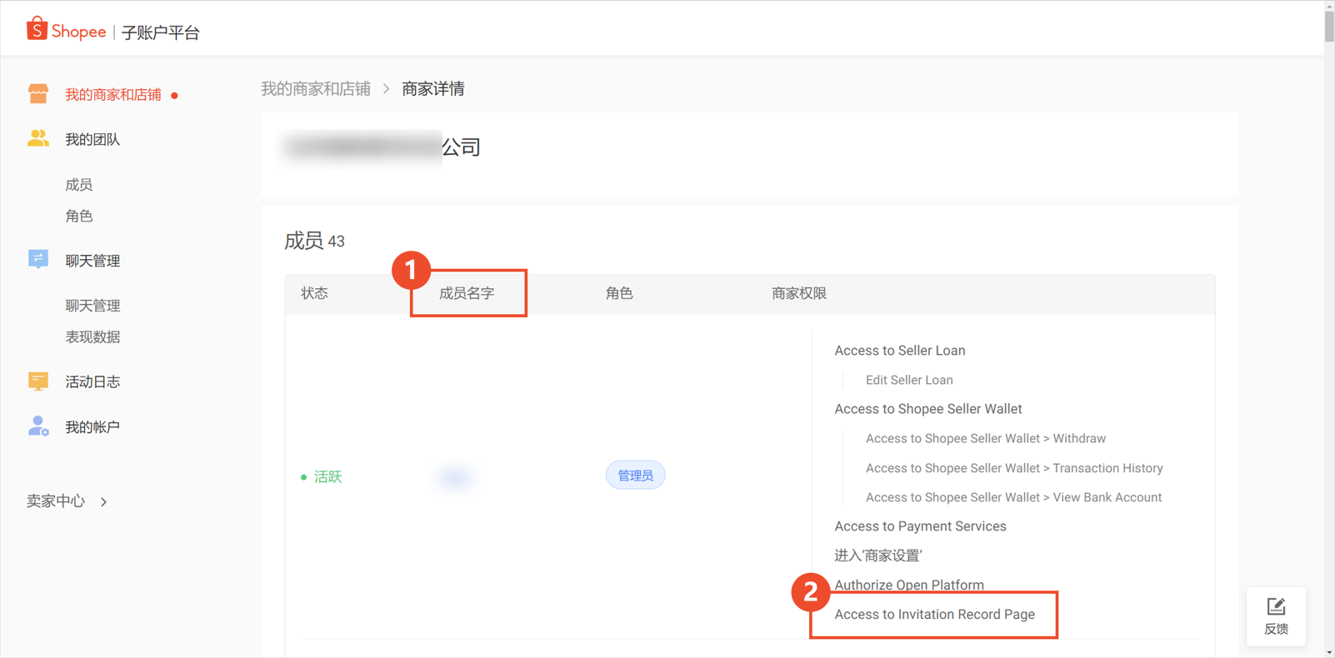Click the Access to Shopee Seller Wallet permission
Image resolution: width=1335 pixels, height=658 pixels.
click(x=928, y=409)
